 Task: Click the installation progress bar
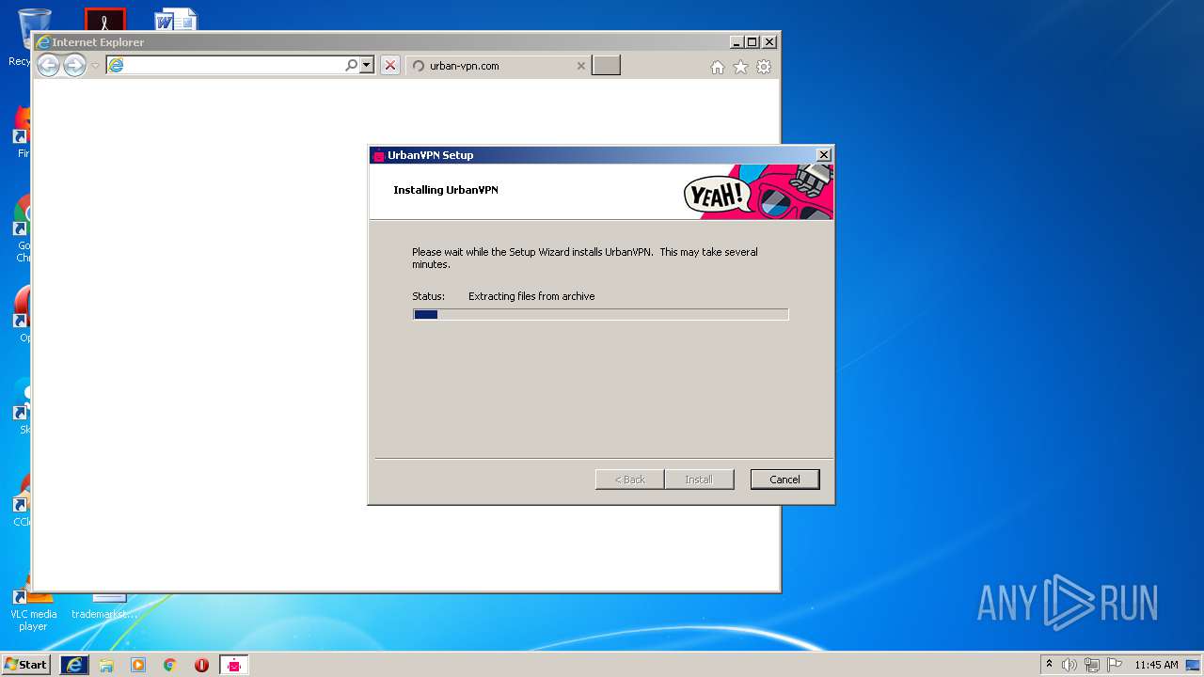tap(601, 314)
